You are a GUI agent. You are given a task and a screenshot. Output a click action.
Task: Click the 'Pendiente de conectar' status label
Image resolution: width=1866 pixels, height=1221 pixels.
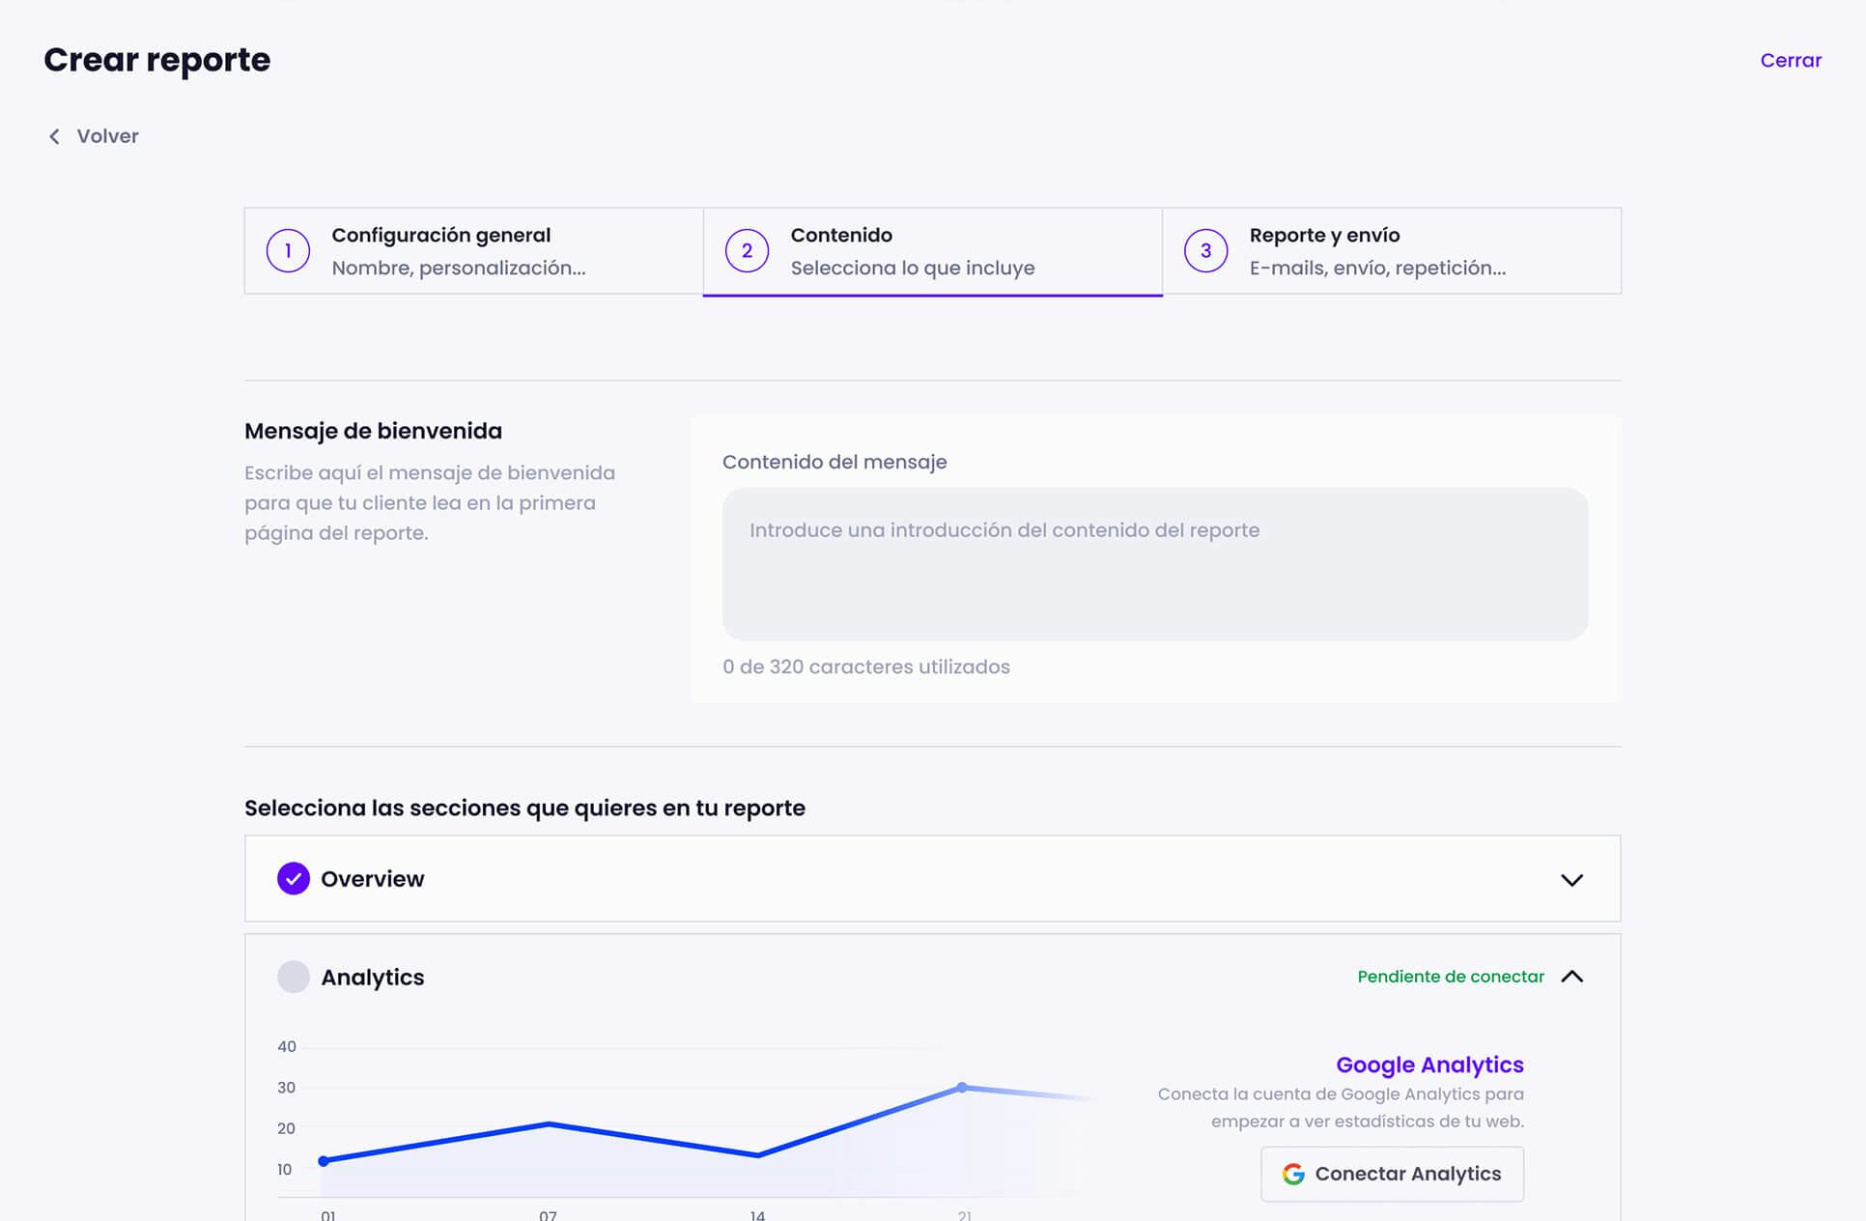[1450, 977]
